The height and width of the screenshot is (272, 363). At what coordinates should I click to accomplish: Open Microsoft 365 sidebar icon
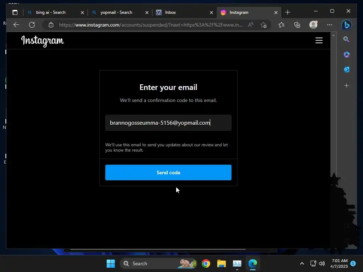click(x=347, y=55)
